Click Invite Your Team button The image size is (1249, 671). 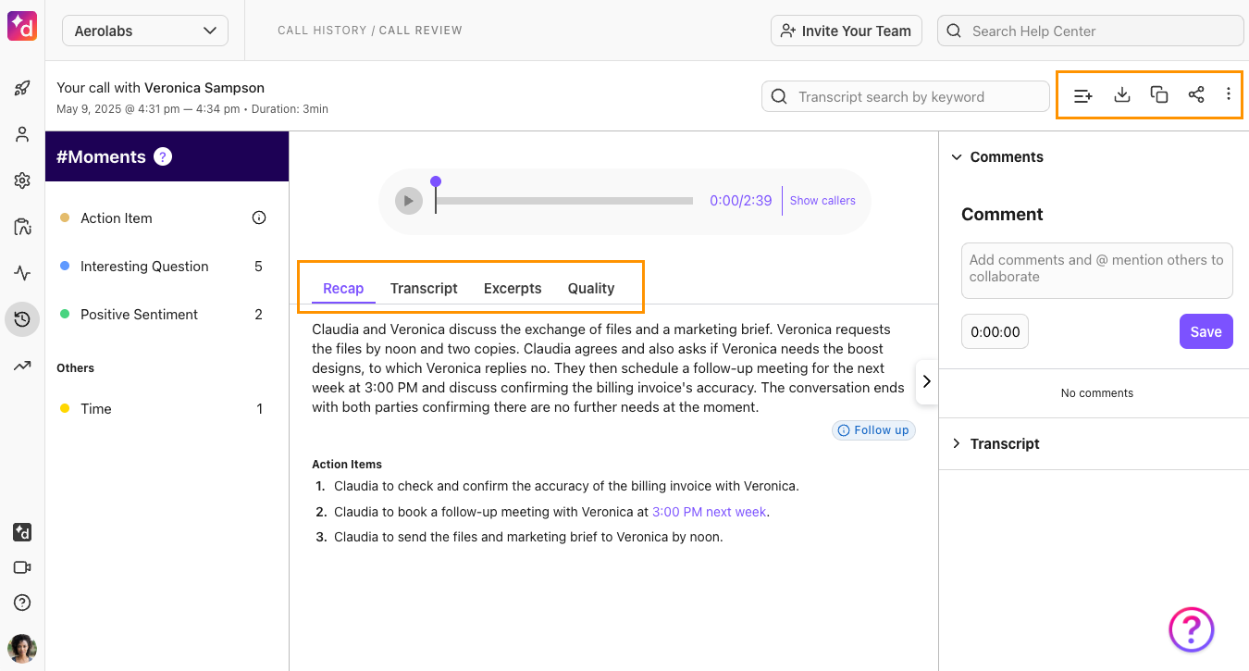pos(847,31)
